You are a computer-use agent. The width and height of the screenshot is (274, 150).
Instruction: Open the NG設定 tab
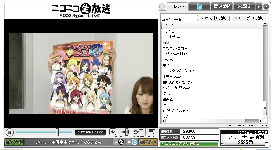(244, 6)
